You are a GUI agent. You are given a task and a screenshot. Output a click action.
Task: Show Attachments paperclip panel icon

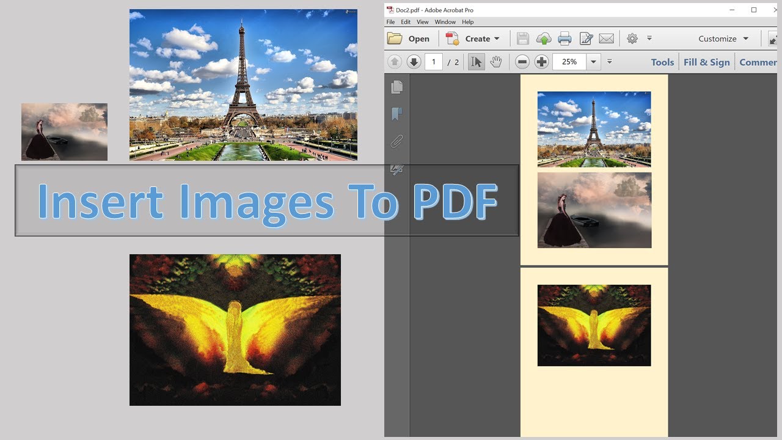[397, 142]
